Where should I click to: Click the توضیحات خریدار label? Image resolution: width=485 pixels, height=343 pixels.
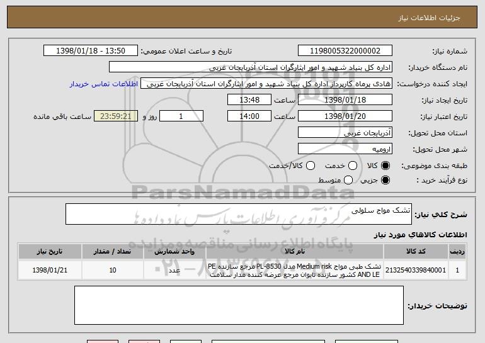coord(437,306)
